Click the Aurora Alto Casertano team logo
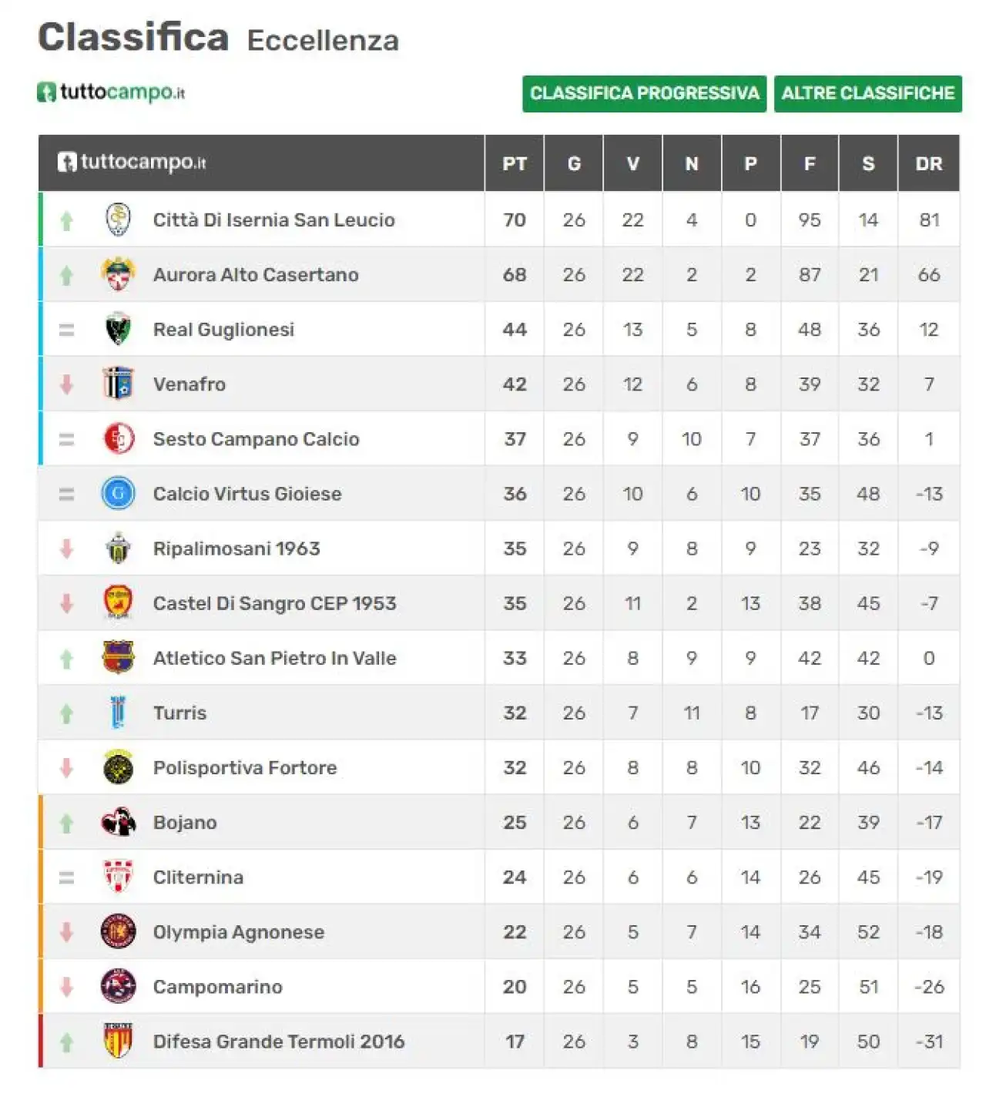The image size is (986, 1097). coord(118,274)
